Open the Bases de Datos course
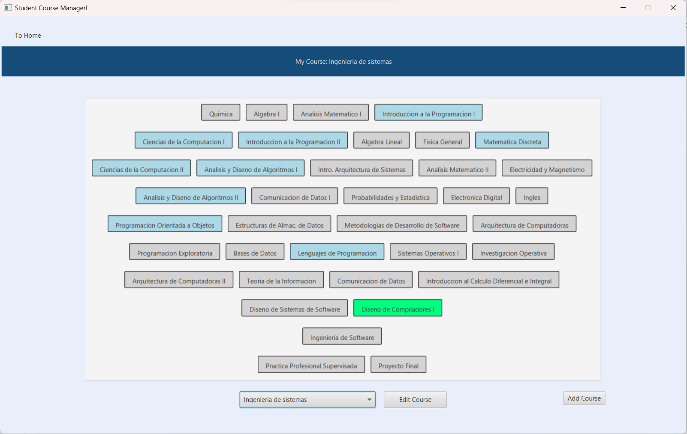The width and height of the screenshot is (687, 434). coord(254,251)
